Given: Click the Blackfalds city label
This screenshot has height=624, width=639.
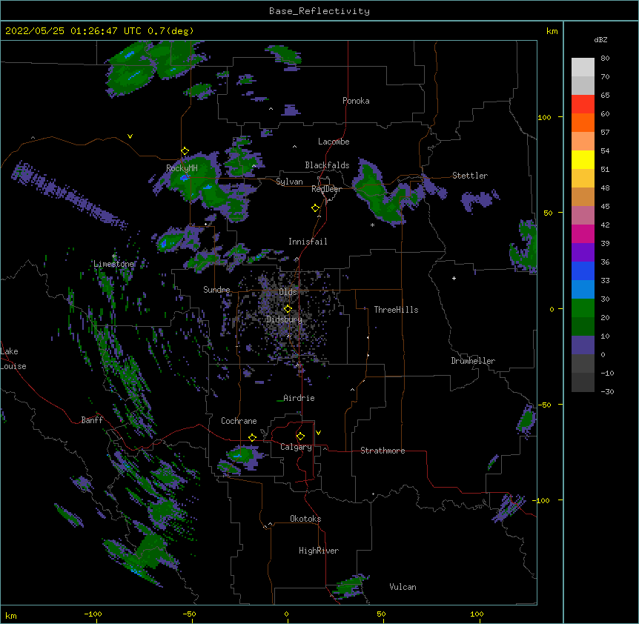Looking at the screenshot, I should pos(327,165).
